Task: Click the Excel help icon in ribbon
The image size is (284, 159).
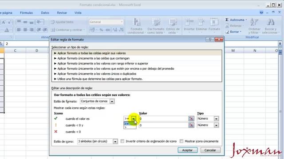Action: coord(261,12)
